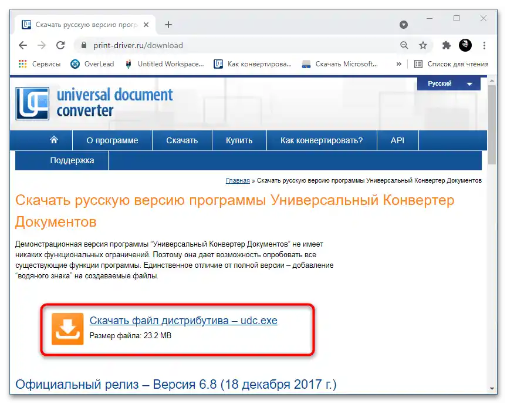The height and width of the screenshot is (404, 507).
Task: Open the OverLead bookmark
Action: pos(92,64)
